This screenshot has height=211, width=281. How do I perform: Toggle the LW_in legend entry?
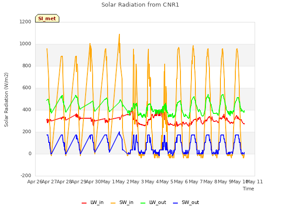point(93,202)
